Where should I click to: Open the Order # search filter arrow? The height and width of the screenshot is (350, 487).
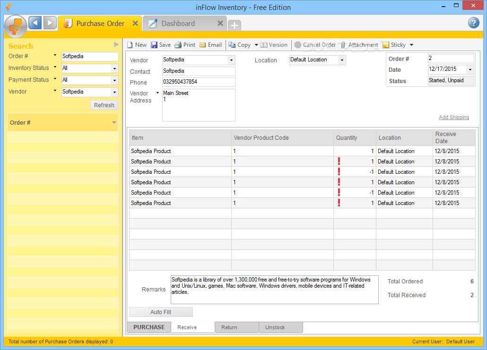pyautogui.click(x=55, y=55)
